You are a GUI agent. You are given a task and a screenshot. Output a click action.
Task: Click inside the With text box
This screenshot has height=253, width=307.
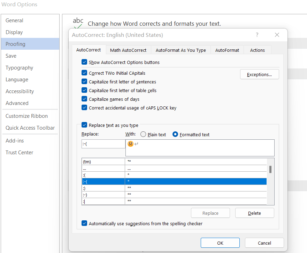pos(200,148)
